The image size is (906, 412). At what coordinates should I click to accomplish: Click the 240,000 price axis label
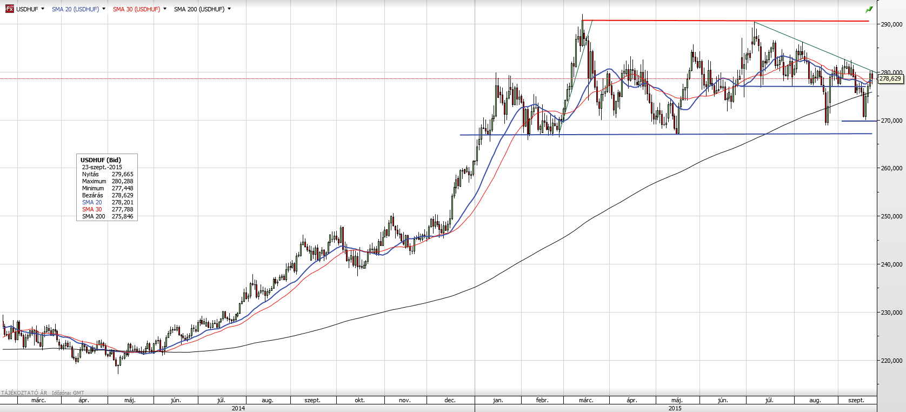891,264
